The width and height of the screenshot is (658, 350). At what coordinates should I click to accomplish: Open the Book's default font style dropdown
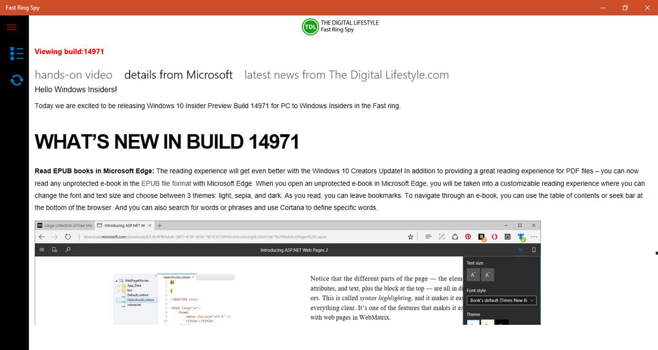501,300
